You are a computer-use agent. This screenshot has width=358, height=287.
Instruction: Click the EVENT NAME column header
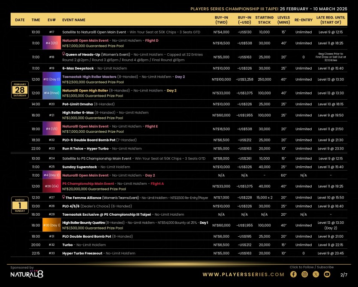pyautogui.click(x=74, y=20)
